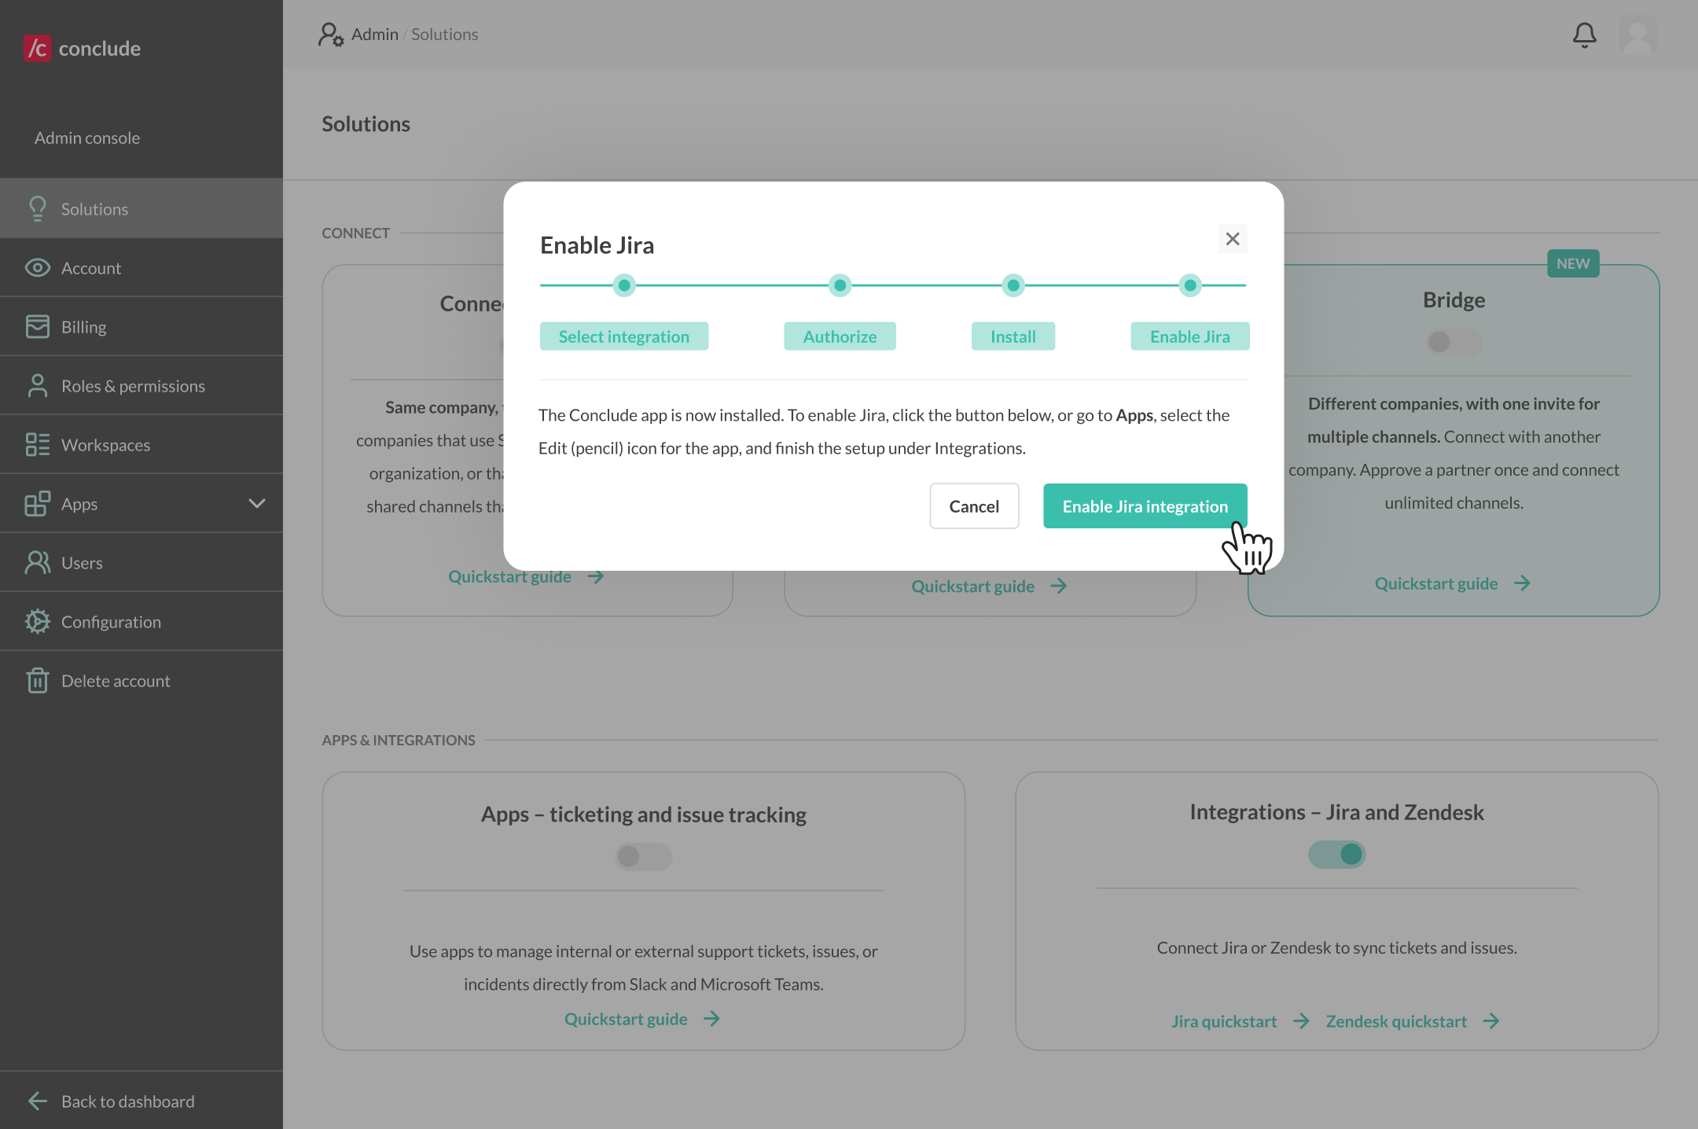Open Configuration in the sidebar
The image size is (1698, 1129).
point(141,621)
